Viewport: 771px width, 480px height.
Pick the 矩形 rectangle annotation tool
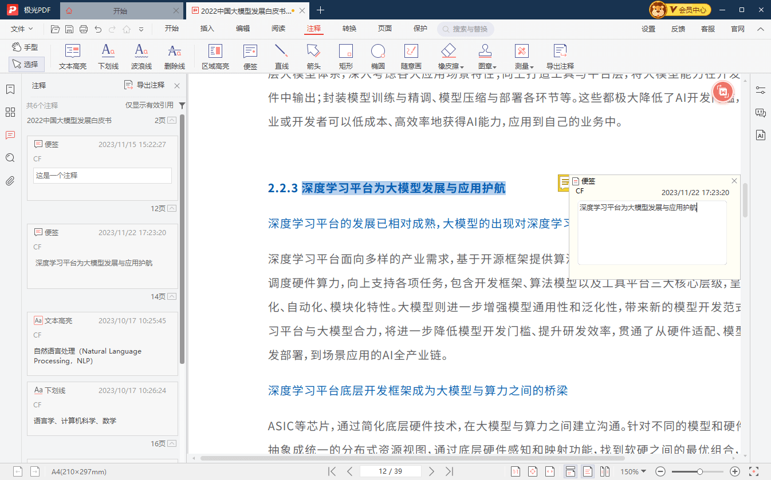click(345, 57)
